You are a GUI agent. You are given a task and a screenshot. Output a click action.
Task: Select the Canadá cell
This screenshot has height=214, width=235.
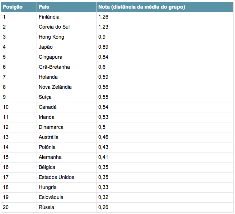point(48,107)
